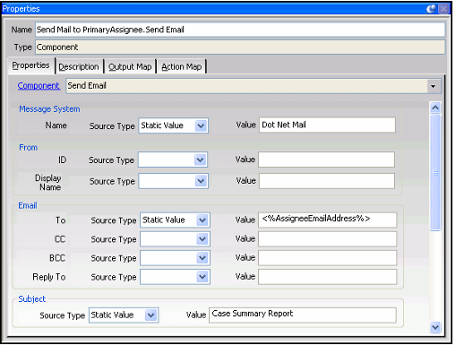Click the Name field at top
Viewport: 473px width, 354px height.
(x=240, y=30)
